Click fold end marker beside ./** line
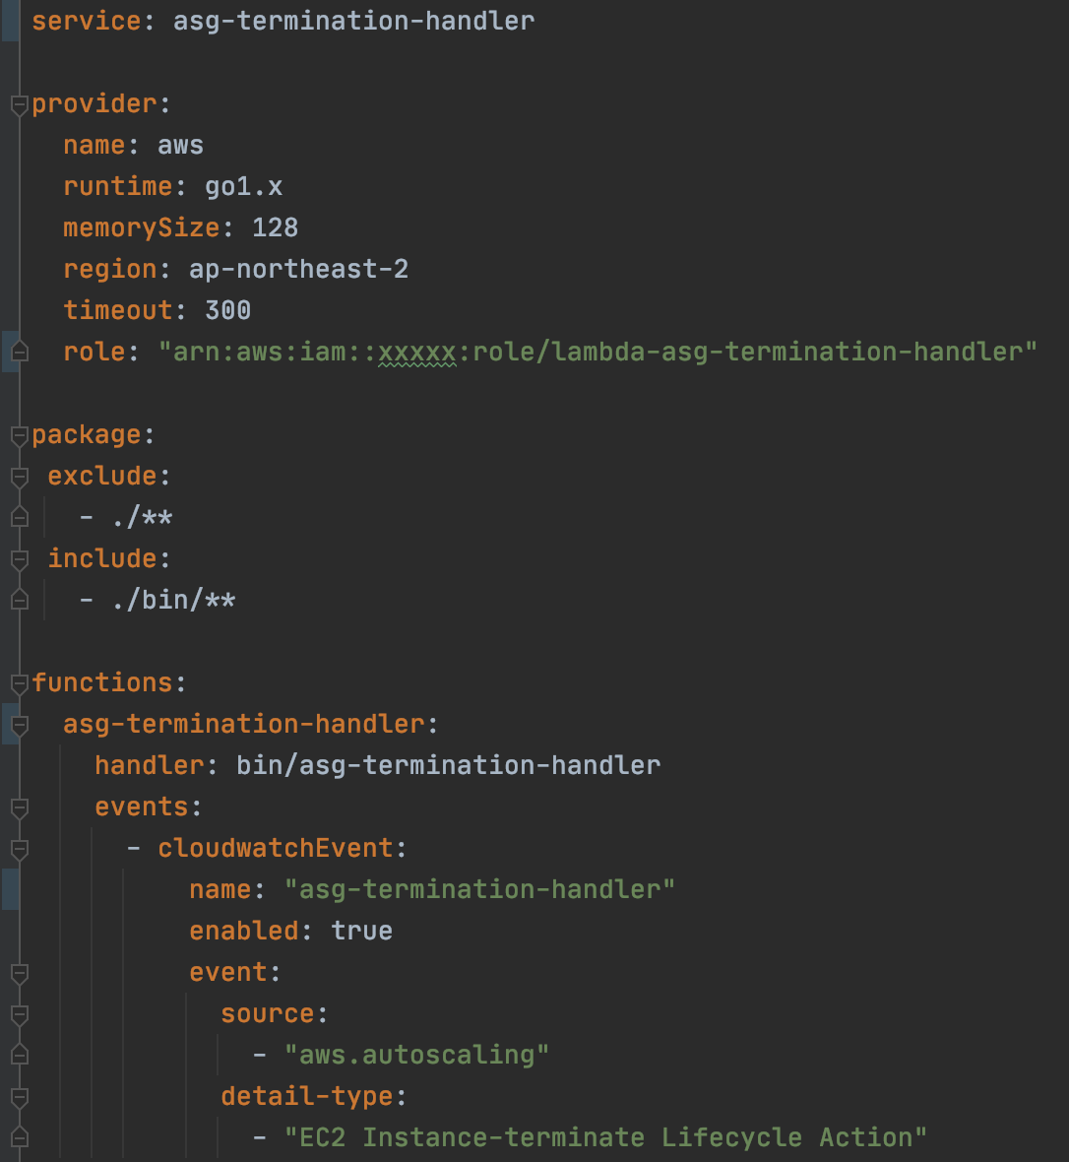 click(20, 517)
